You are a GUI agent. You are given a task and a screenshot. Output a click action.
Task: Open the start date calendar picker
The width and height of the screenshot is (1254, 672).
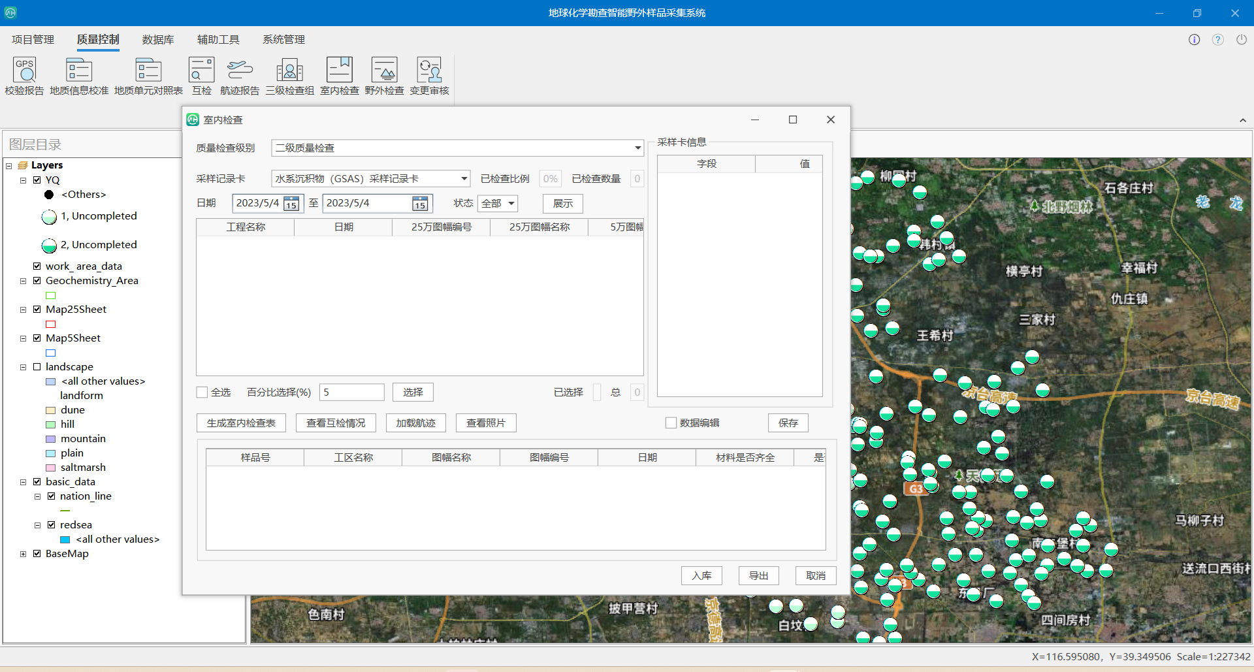[291, 204]
